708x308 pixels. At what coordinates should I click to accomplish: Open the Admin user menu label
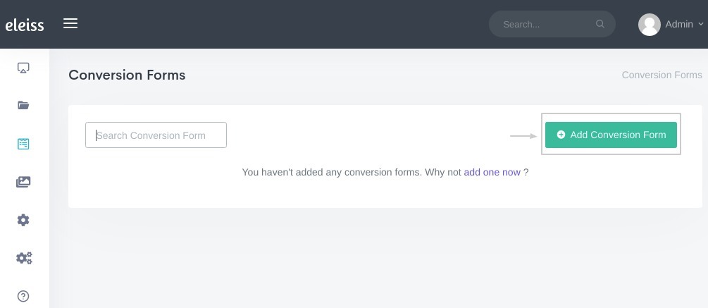[x=679, y=25]
